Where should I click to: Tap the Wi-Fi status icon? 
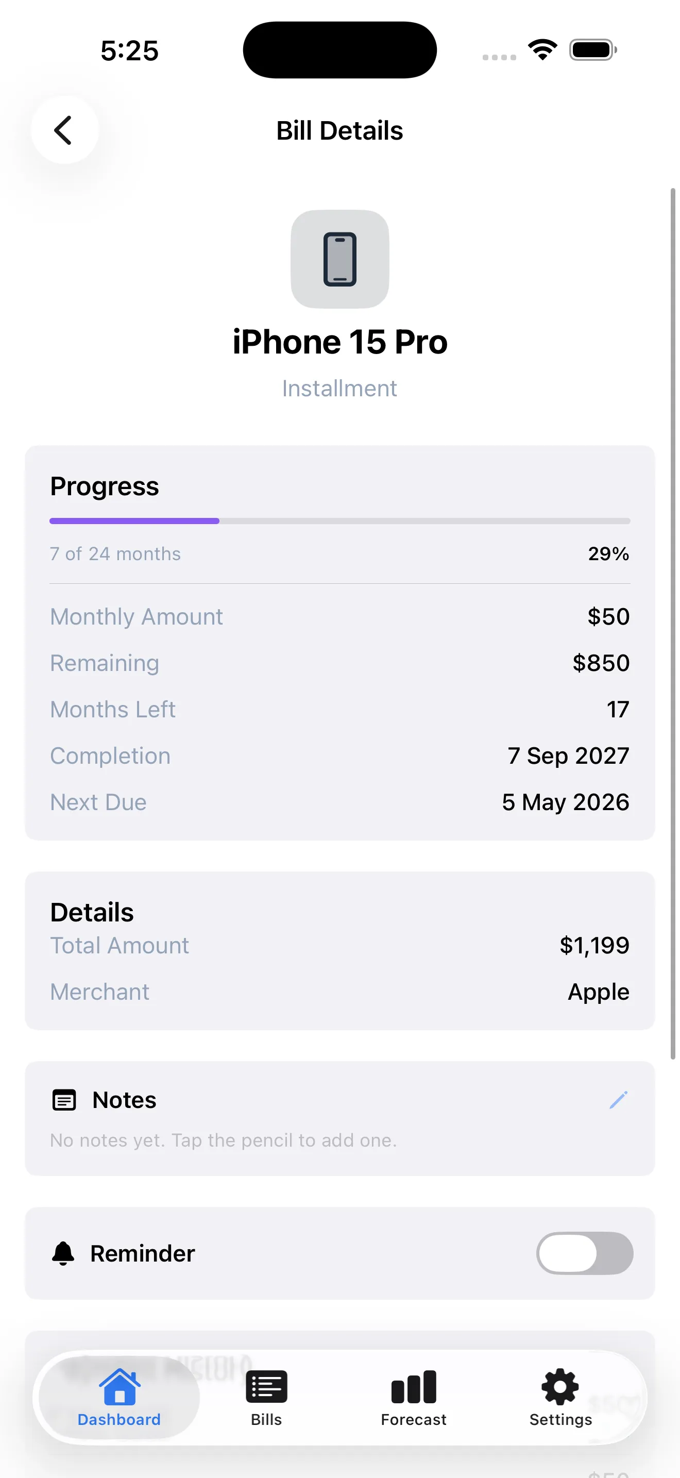[x=542, y=50]
